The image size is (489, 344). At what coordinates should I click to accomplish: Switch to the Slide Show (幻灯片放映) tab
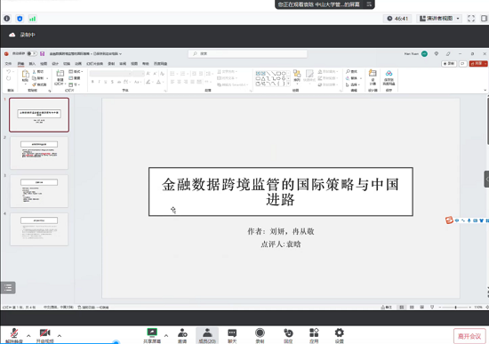pyautogui.click(x=95, y=64)
